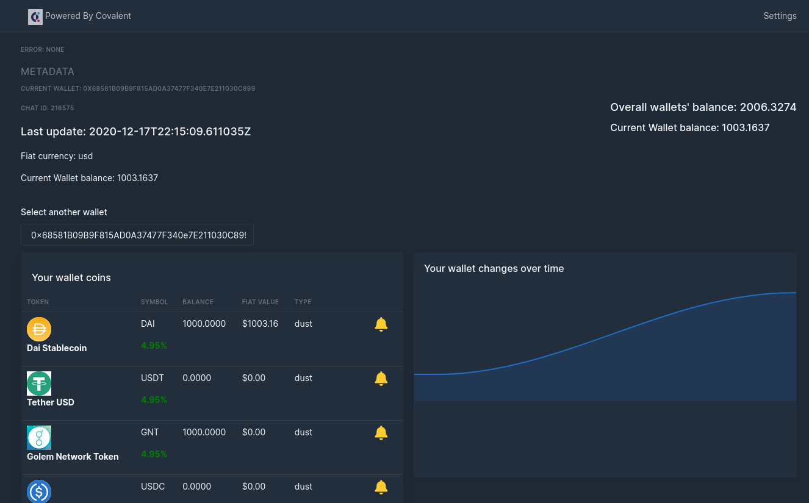The height and width of the screenshot is (503, 809).
Task: Click the USDC coin icon
Action: [x=39, y=491]
